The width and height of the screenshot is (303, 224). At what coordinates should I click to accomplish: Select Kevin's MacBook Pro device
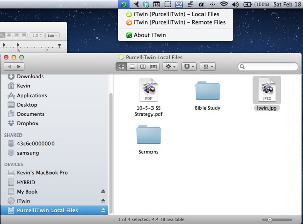point(54,173)
